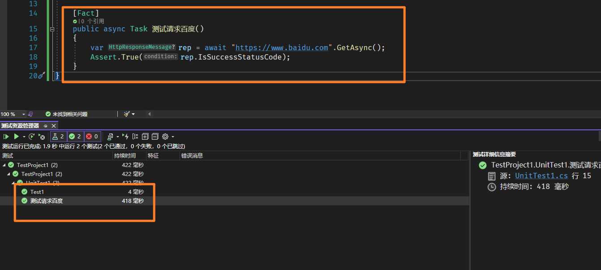601x270 pixels.
Task: Click the Repeat Last Run icon
Action: [32, 137]
